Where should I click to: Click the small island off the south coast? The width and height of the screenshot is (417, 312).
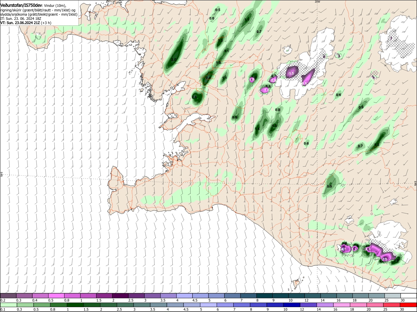296,284
